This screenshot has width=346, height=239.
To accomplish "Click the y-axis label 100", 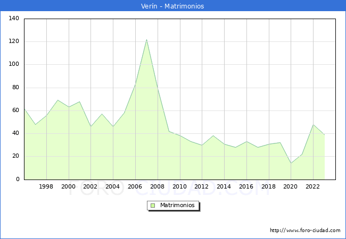I will point(14,64).
